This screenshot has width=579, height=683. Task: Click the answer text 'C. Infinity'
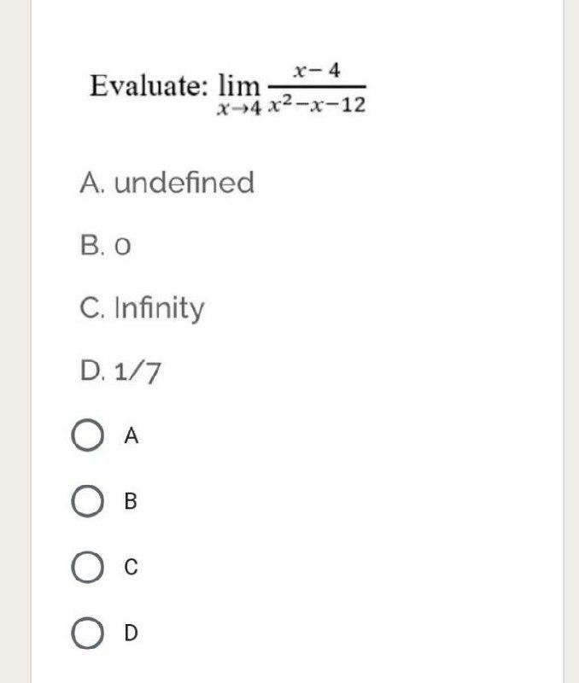click(x=141, y=306)
